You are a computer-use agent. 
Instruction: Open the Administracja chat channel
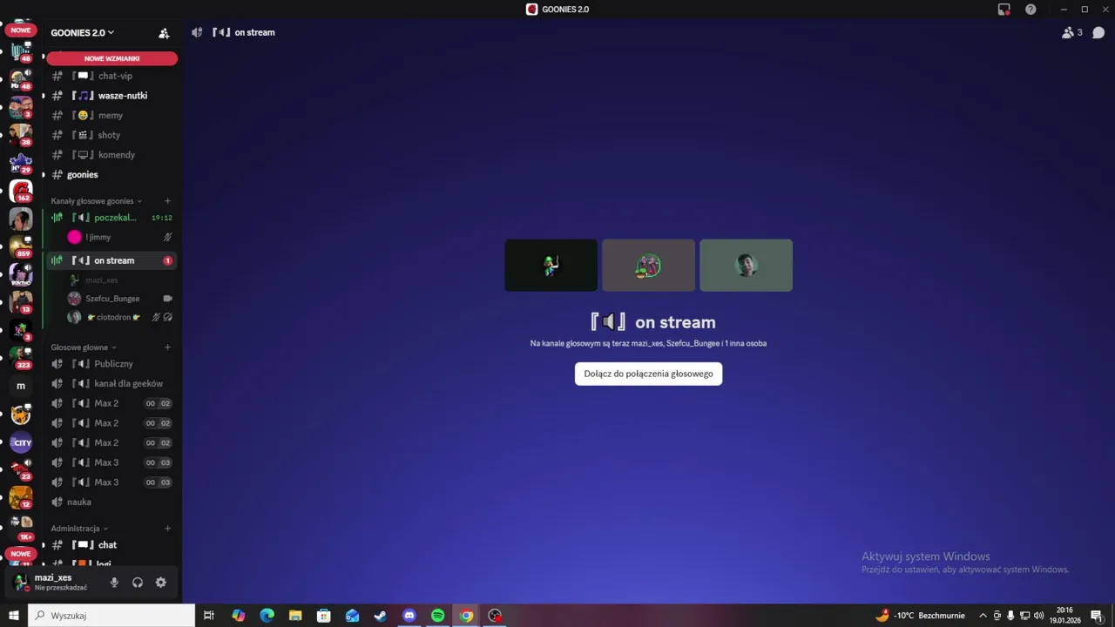111,545
